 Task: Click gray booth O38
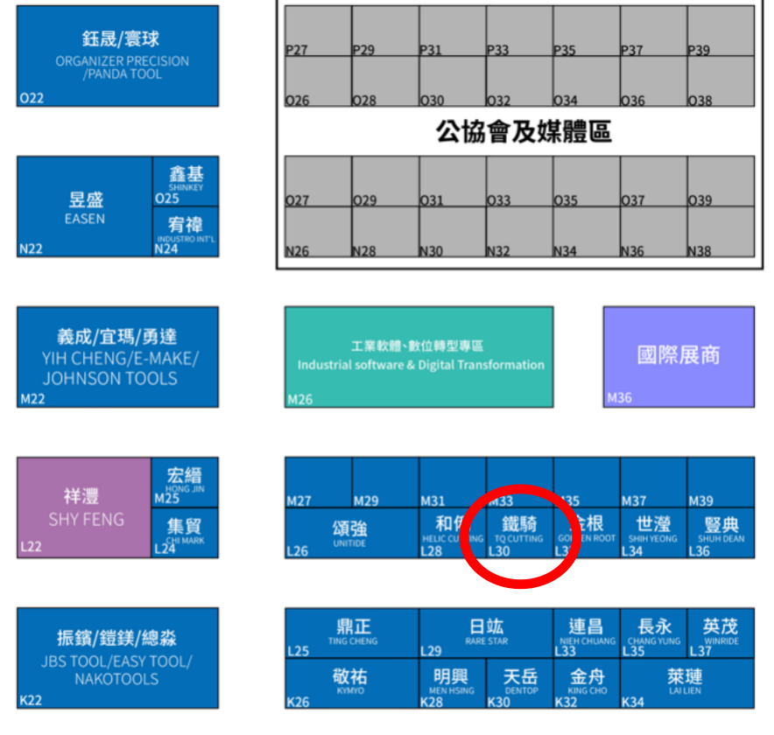721,80
